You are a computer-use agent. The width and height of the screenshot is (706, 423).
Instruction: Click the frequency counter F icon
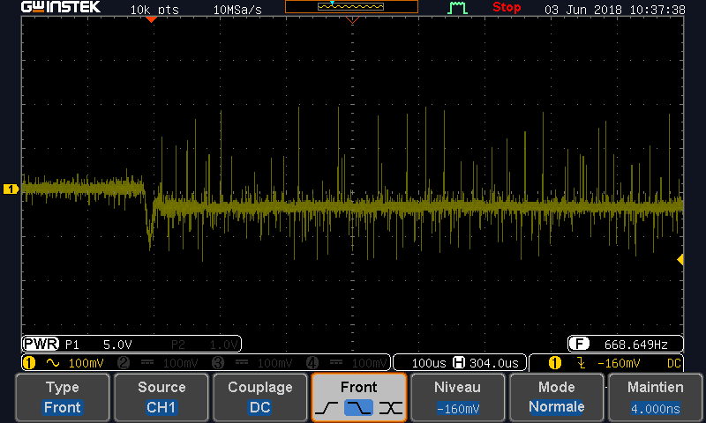[579, 345]
